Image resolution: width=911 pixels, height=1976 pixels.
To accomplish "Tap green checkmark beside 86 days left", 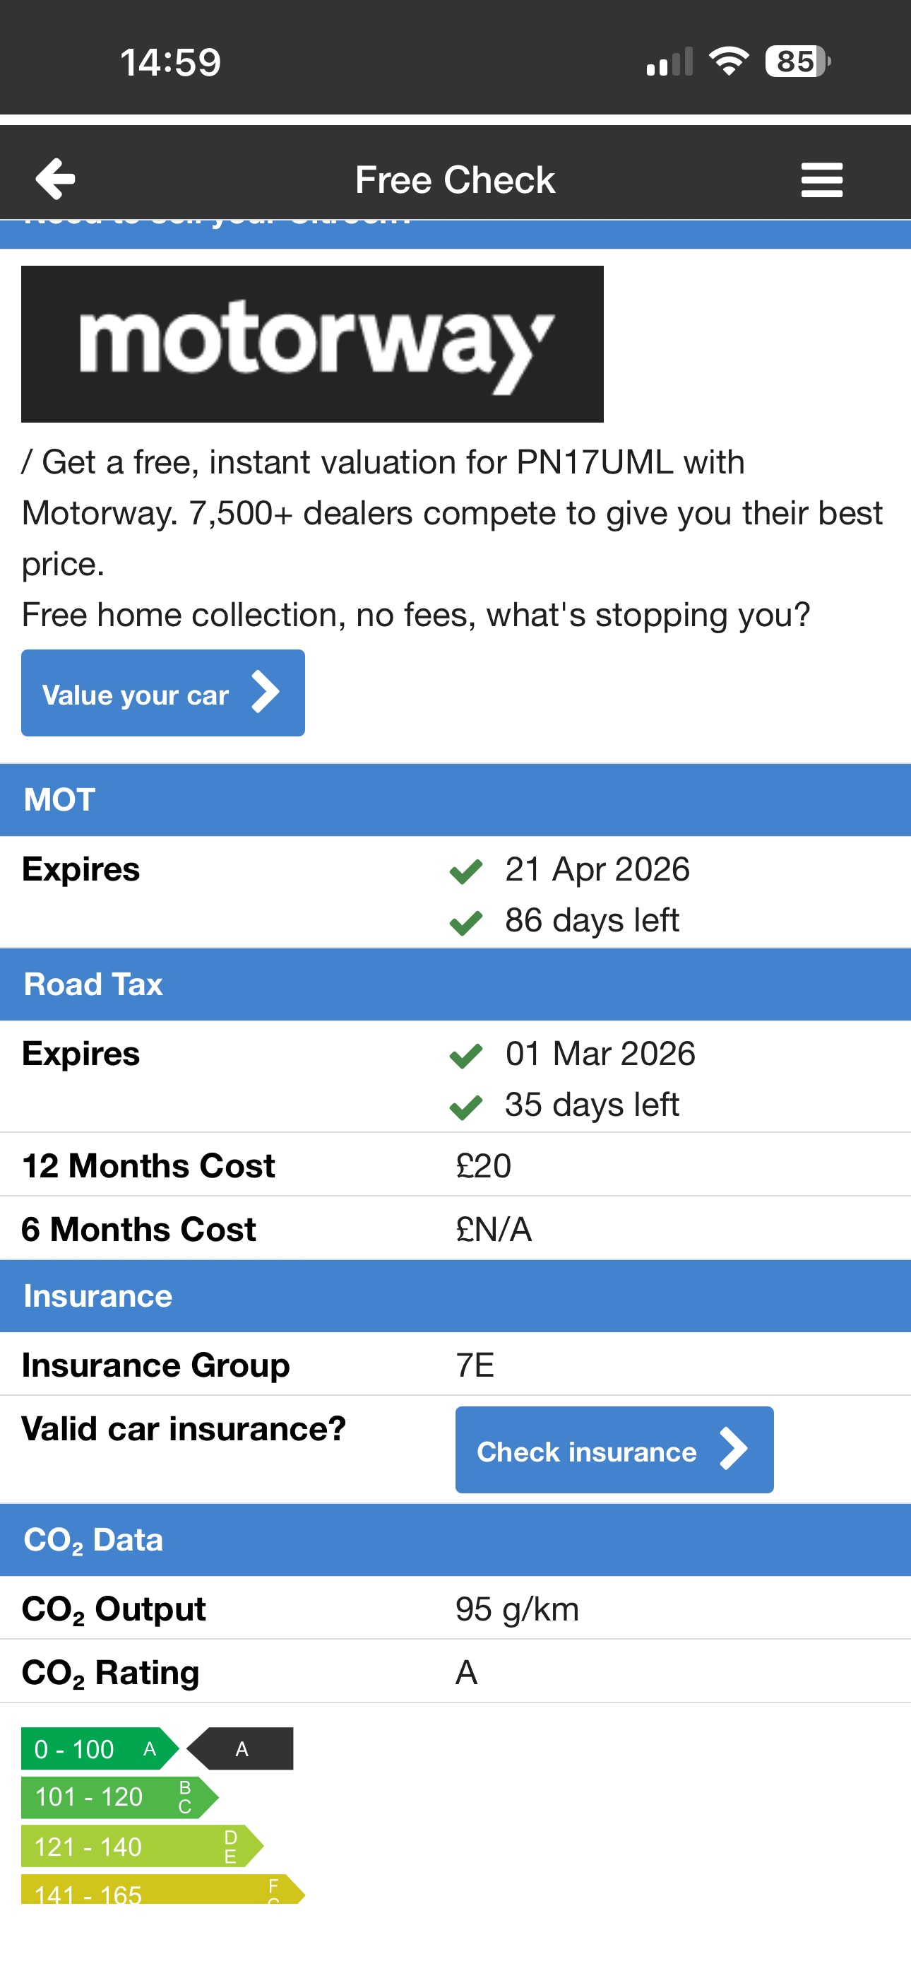I will (465, 922).
